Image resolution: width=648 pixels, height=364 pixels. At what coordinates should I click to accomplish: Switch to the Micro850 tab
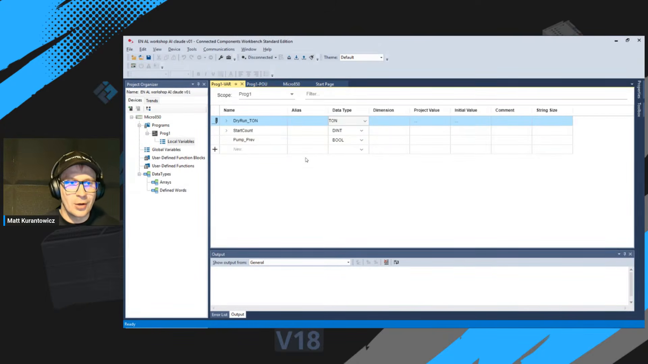pyautogui.click(x=291, y=84)
